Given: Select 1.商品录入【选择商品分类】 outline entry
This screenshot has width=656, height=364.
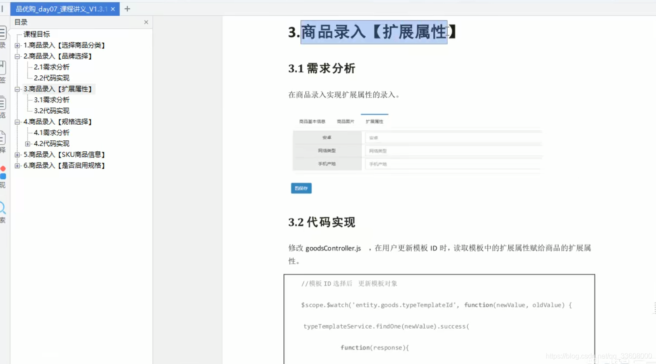Looking at the screenshot, I should click(x=65, y=45).
